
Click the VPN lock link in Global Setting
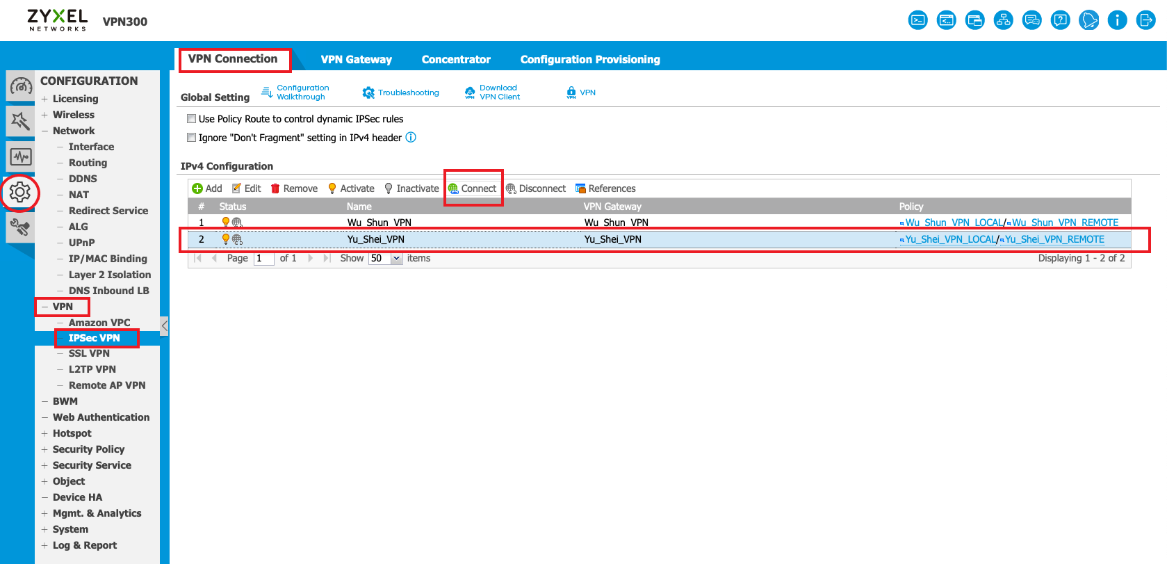(x=581, y=92)
